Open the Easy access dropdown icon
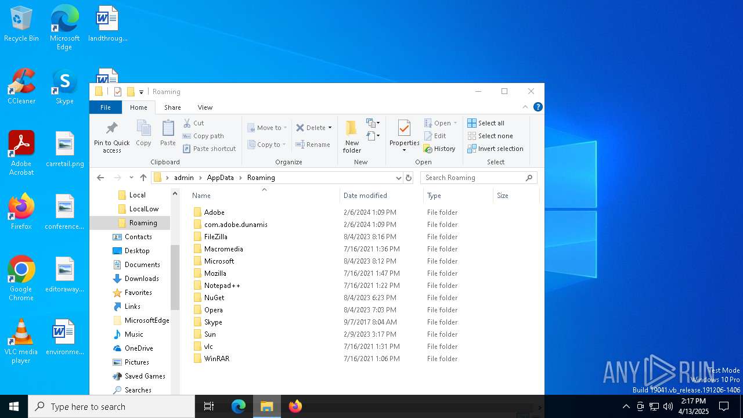This screenshot has width=743, height=418. click(x=373, y=136)
